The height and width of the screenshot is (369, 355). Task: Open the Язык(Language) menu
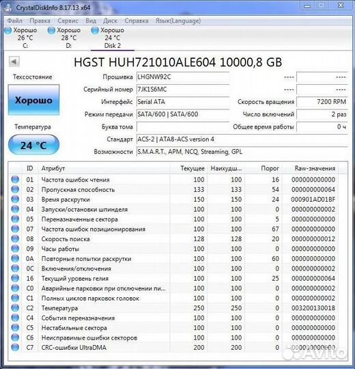pos(178,20)
